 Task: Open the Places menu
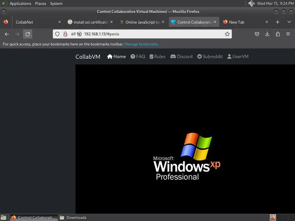click(41, 3)
